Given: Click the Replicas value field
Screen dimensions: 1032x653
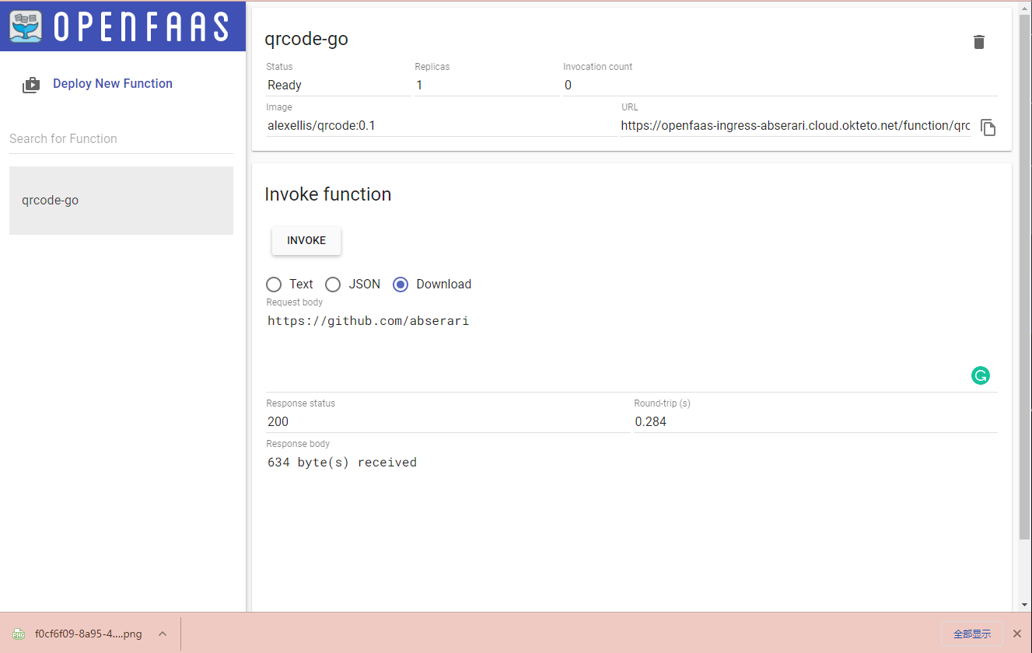Looking at the screenshot, I should tap(487, 86).
